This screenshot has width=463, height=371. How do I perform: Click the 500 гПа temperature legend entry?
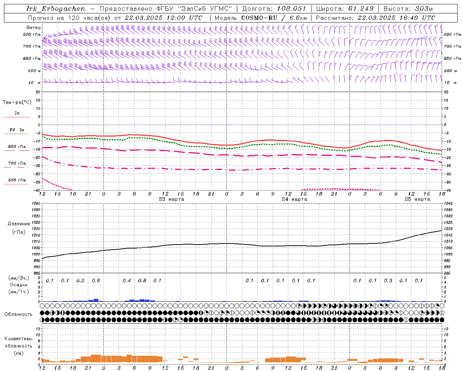[x=17, y=180]
